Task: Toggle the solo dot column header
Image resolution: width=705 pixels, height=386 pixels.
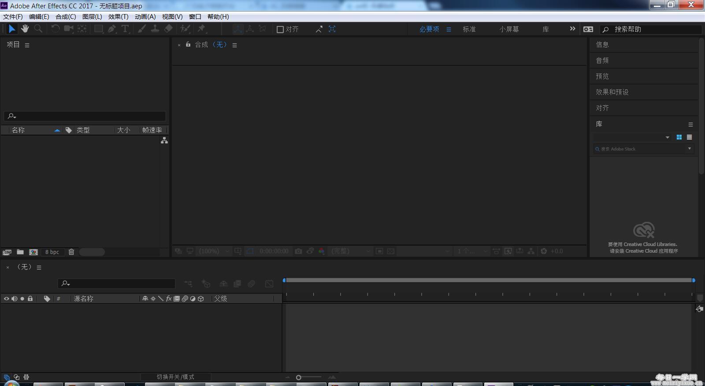Action: click(x=22, y=299)
